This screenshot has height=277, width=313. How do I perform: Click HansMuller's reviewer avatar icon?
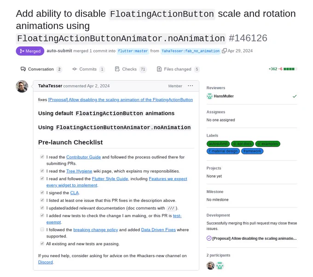(x=209, y=96)
